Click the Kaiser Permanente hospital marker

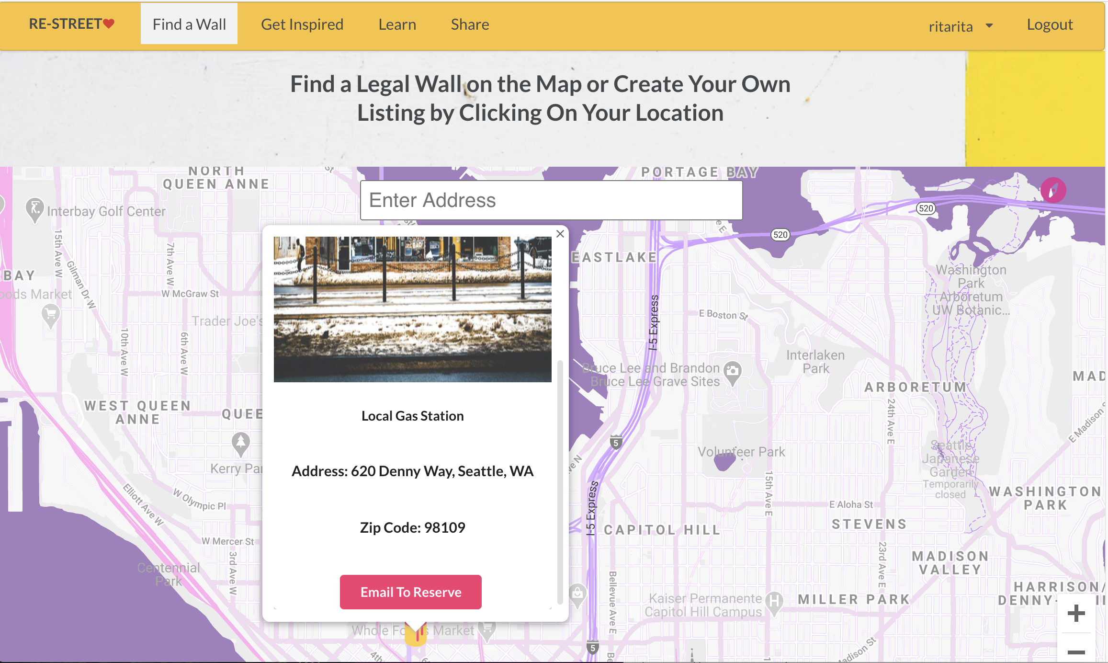tap(774, 603)
